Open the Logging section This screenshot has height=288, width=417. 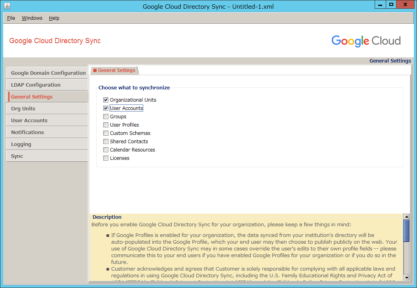47,144
